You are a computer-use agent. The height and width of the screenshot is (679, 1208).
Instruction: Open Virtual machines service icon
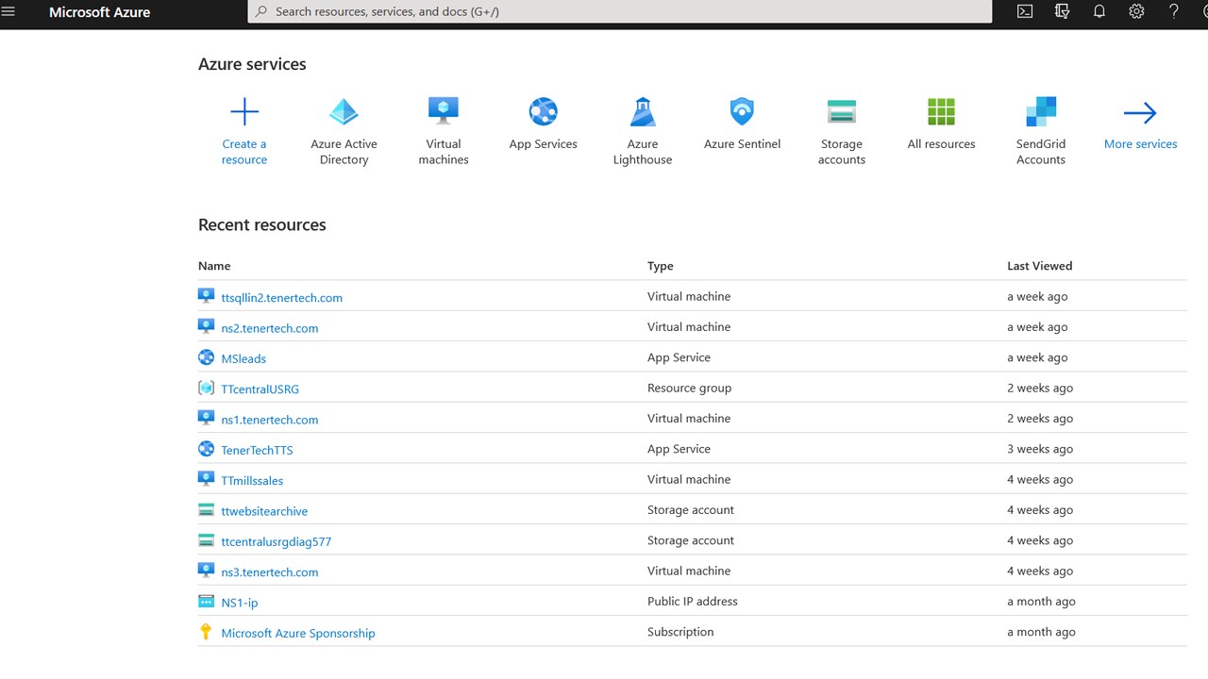coord(444,111)
